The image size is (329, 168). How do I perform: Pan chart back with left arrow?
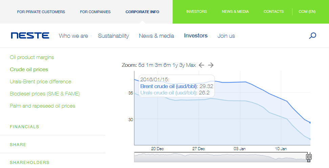pos(201,65)
